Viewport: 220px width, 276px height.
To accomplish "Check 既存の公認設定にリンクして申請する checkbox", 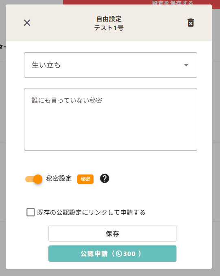I will 30,212.
